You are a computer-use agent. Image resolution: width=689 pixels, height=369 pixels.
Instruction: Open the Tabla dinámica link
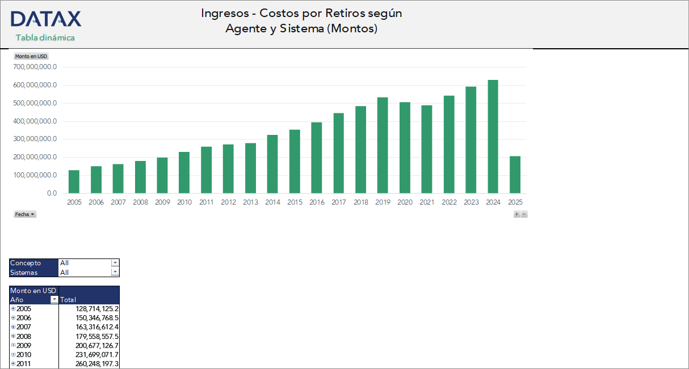(x=45, y=37)
